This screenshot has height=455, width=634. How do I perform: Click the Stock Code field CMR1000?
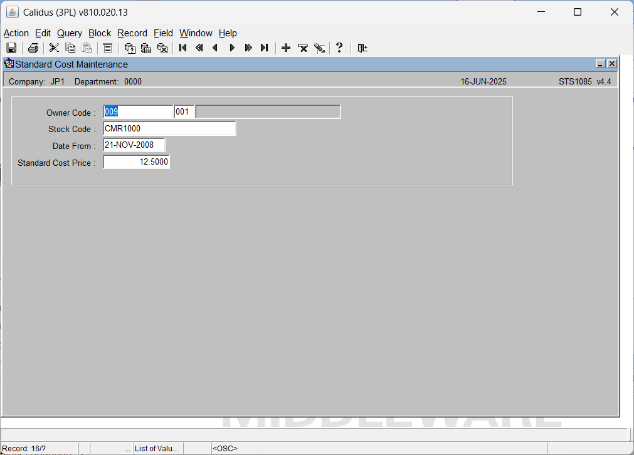(x=169, y=129)
